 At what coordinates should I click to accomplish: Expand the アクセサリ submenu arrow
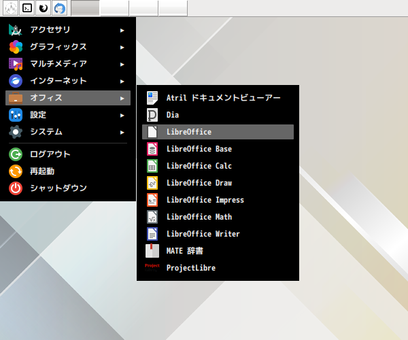[122, 31]
